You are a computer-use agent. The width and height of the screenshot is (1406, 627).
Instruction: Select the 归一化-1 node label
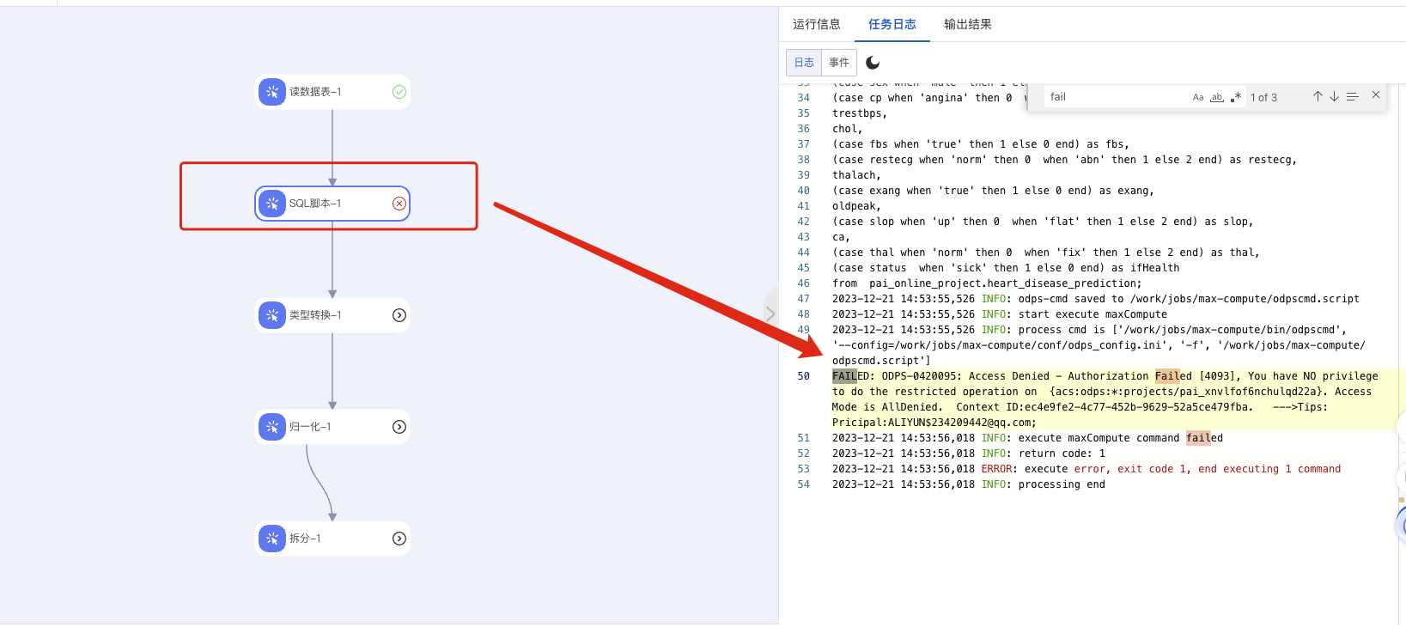point(310,427)
